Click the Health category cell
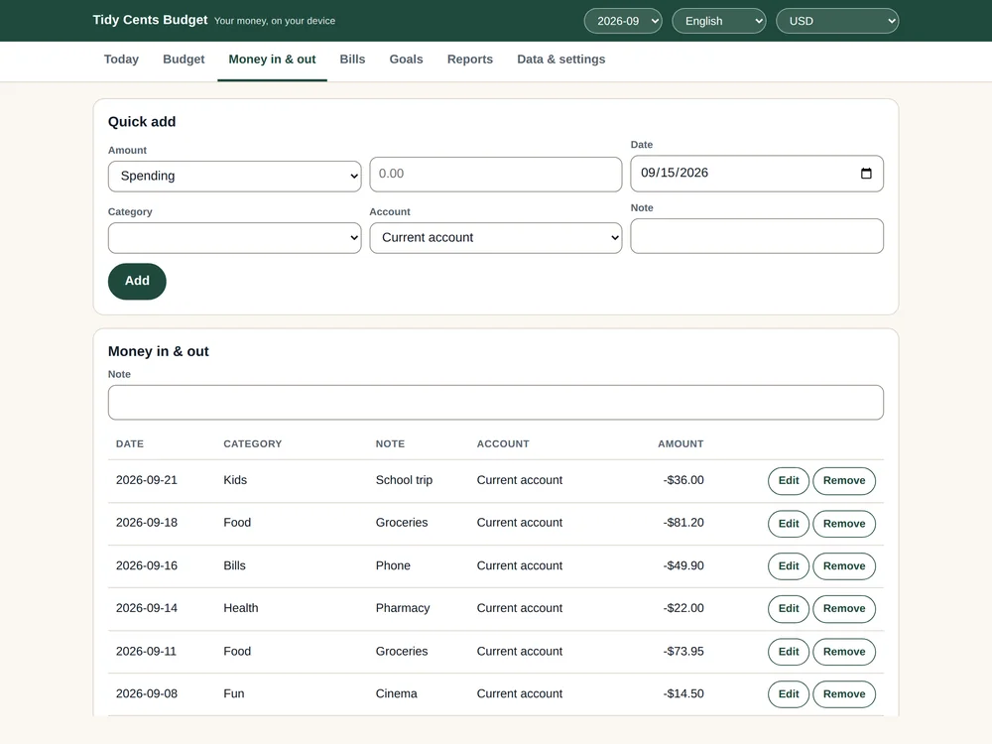This screenshot has width=992, height=744. pyautogui.click(x=241, y=608)
